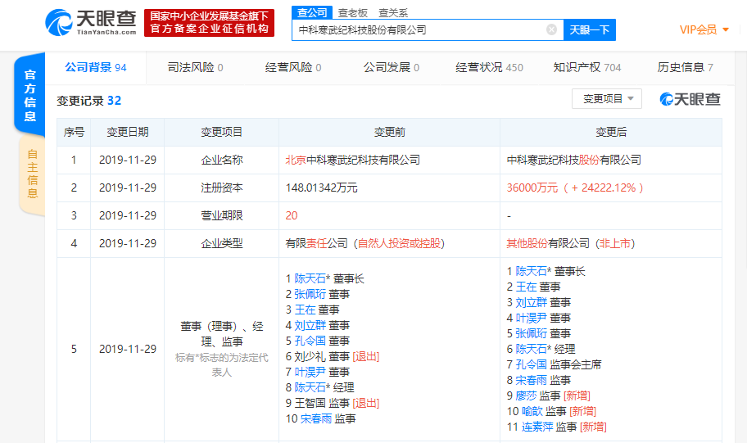Click the 变更日期 column header

pyautogui.click(x=127, y=132)
